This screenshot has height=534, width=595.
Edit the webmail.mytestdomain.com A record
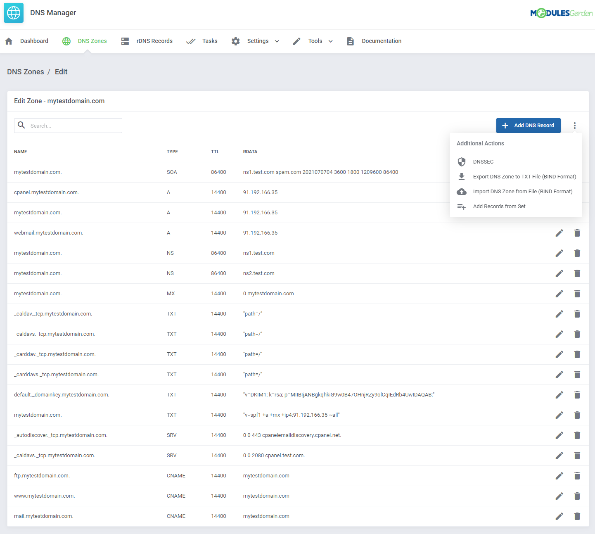559,233
